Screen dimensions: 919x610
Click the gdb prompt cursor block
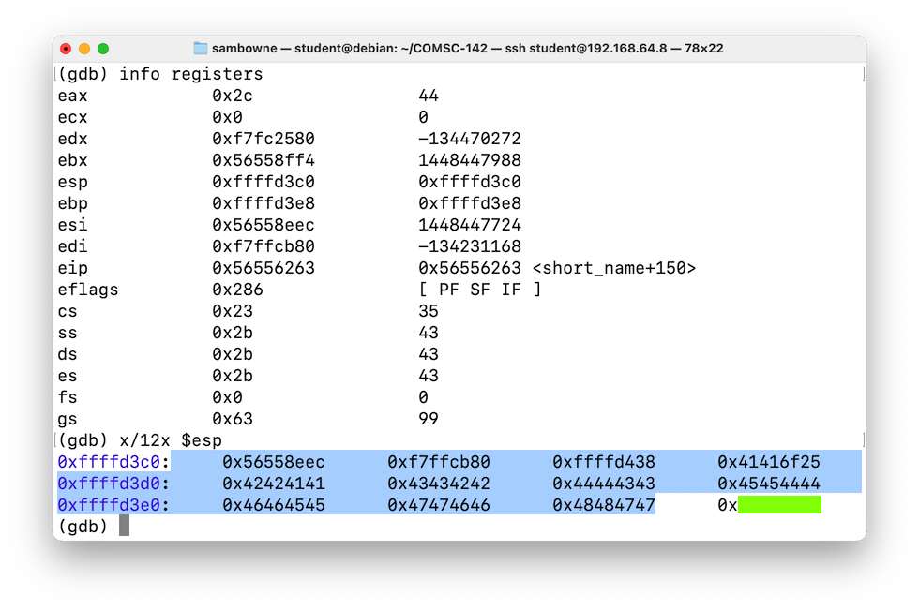point(124,526)
